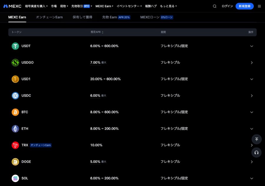Click 10.00% APR for TRX
Image resolution: width=265 pixels, height=186 pixels.
[96, 145]
